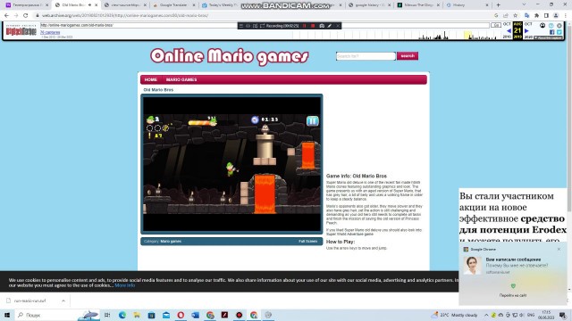The height and width of the screenshot is (321, 572).
Task: Show hidden system tray icons
Action: 486,315
